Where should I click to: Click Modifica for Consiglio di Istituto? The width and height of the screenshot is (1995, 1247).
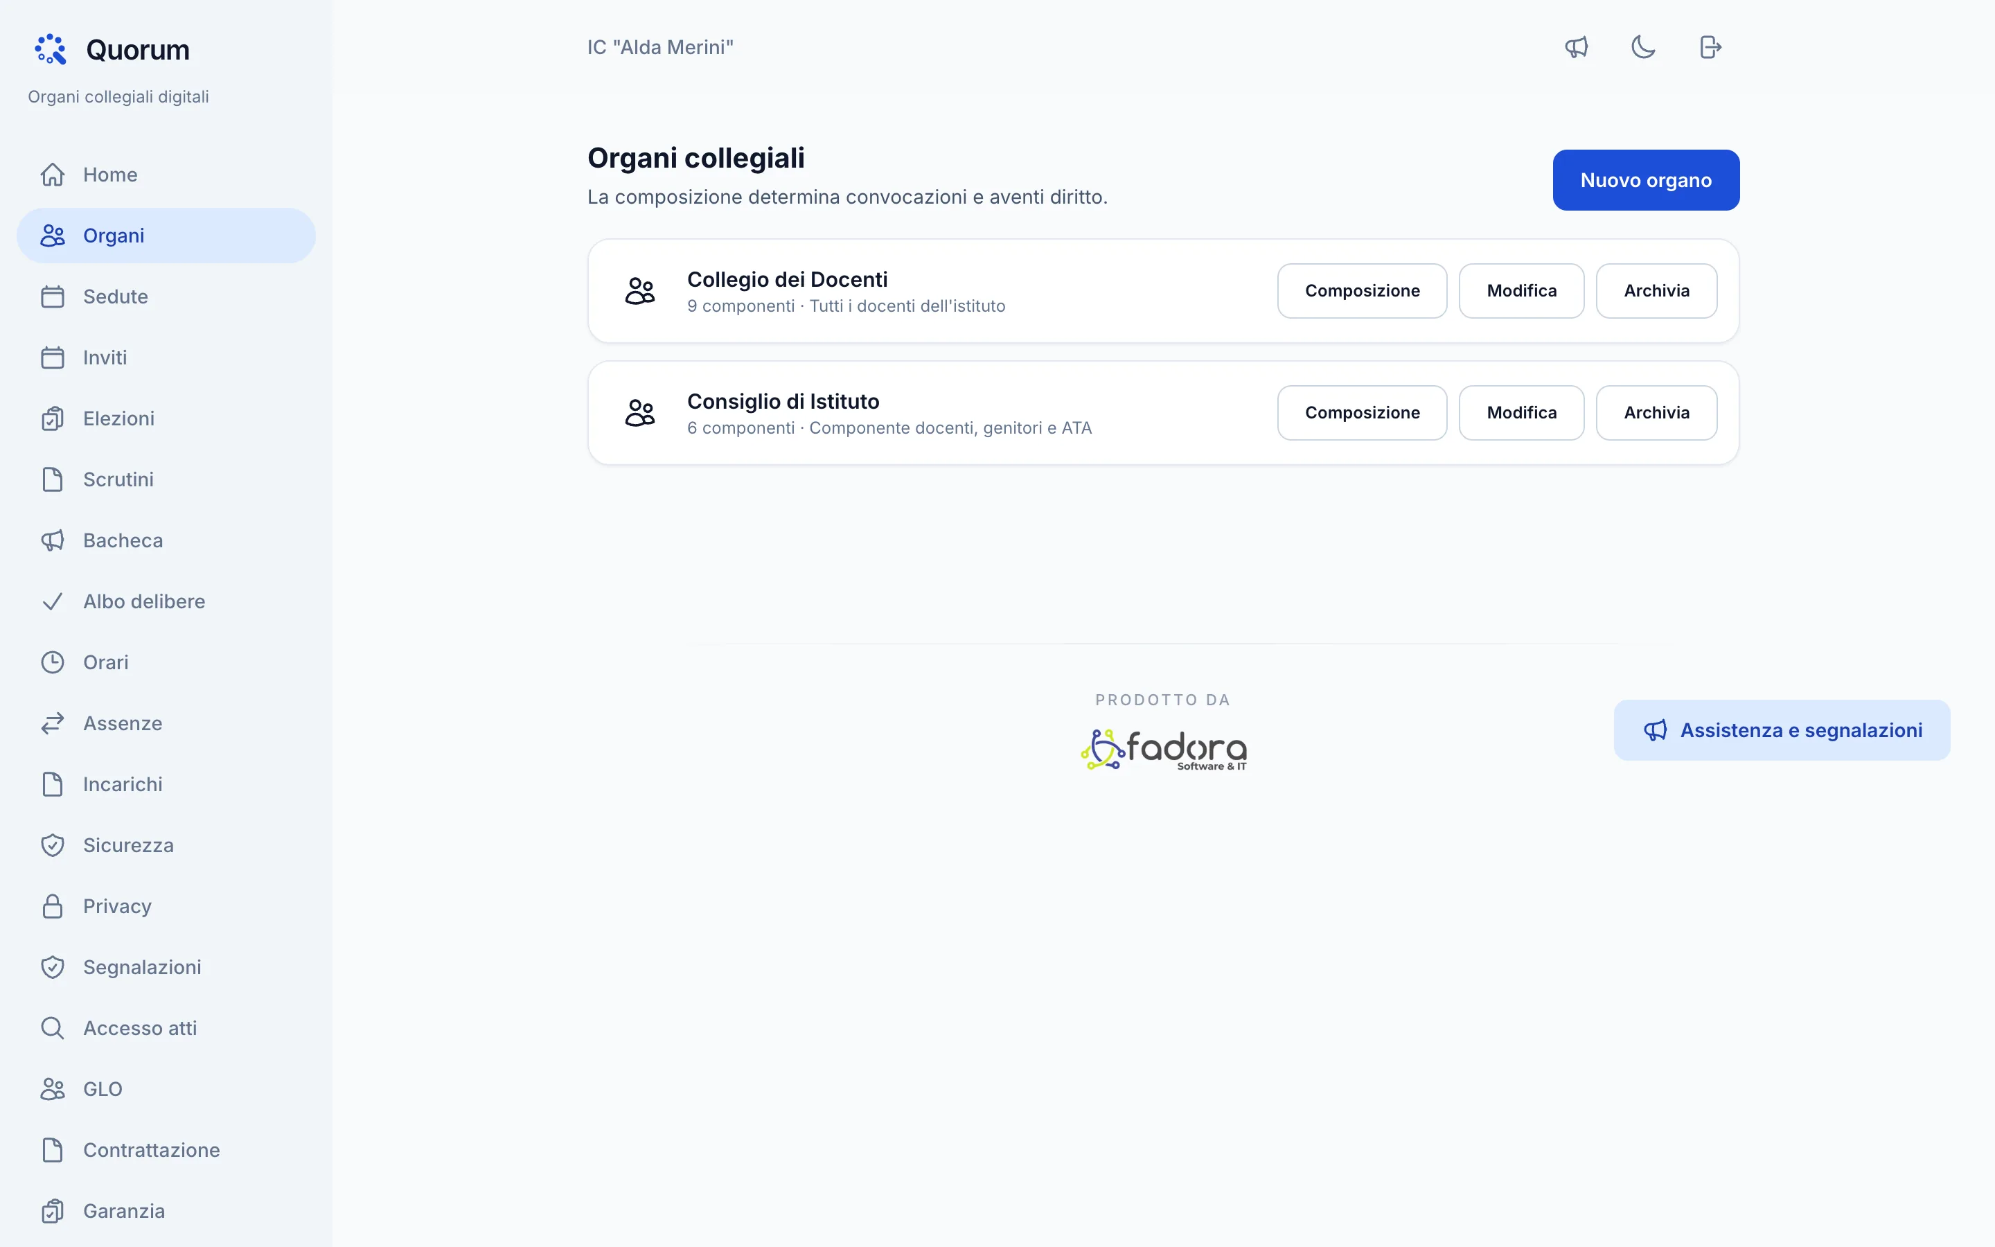(x=1521, y=413)
